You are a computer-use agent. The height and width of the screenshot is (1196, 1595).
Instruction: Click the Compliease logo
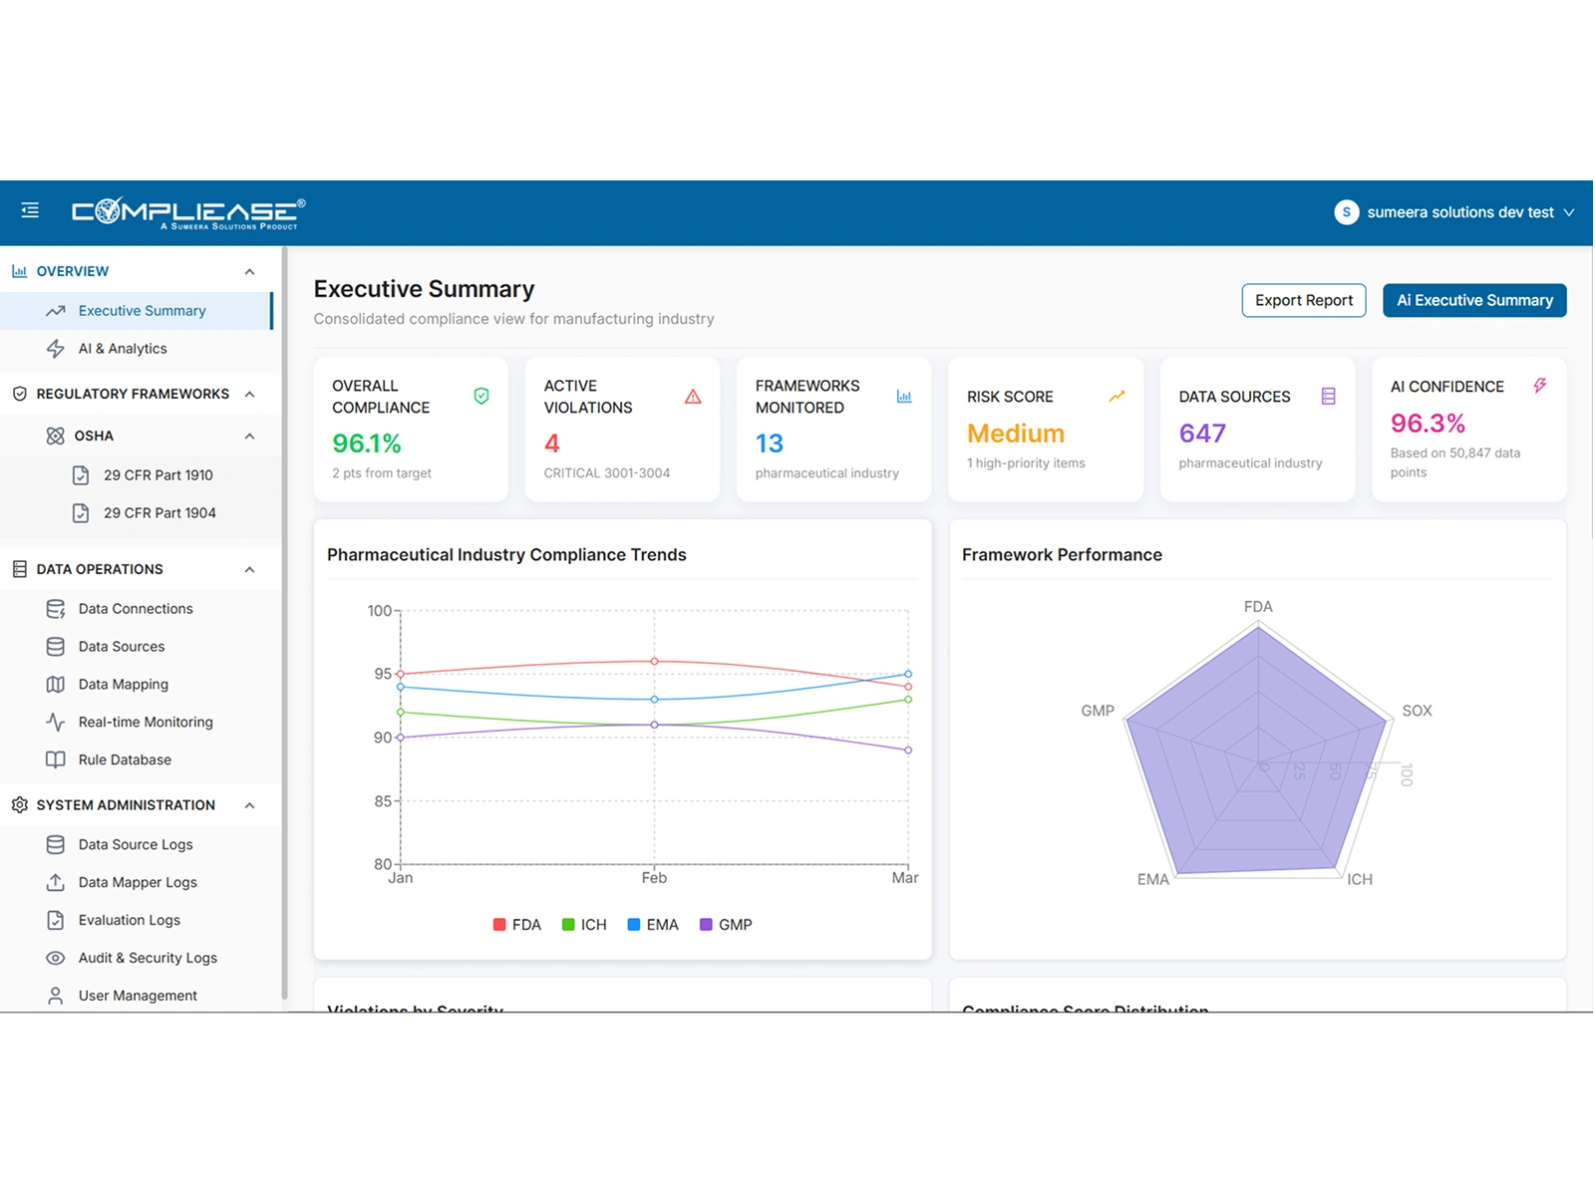[183, 210]
